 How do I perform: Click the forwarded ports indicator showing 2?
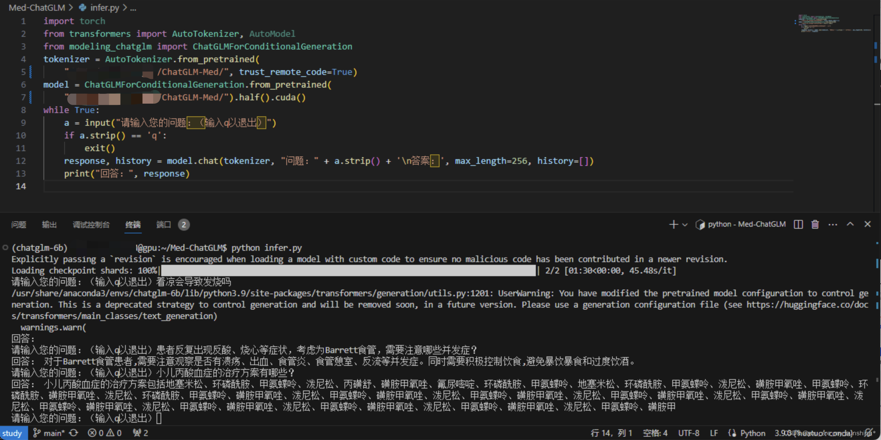click(140, 433)
